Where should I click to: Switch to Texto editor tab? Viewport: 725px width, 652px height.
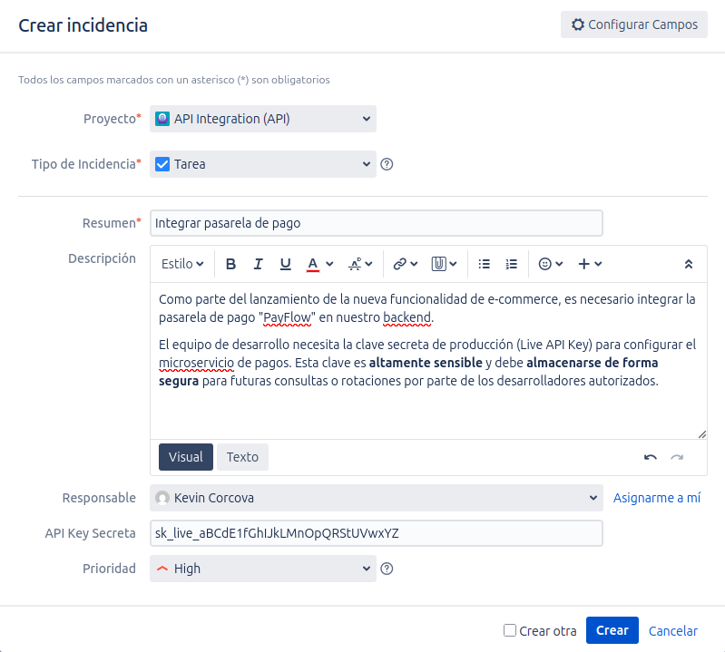(242, 457)
